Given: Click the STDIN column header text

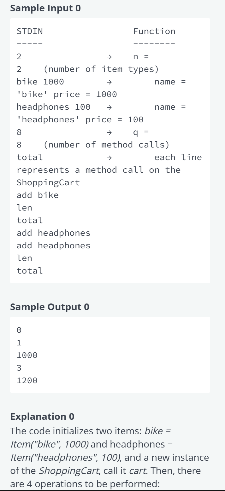Looking at the screenshot, I should [30, 31].
